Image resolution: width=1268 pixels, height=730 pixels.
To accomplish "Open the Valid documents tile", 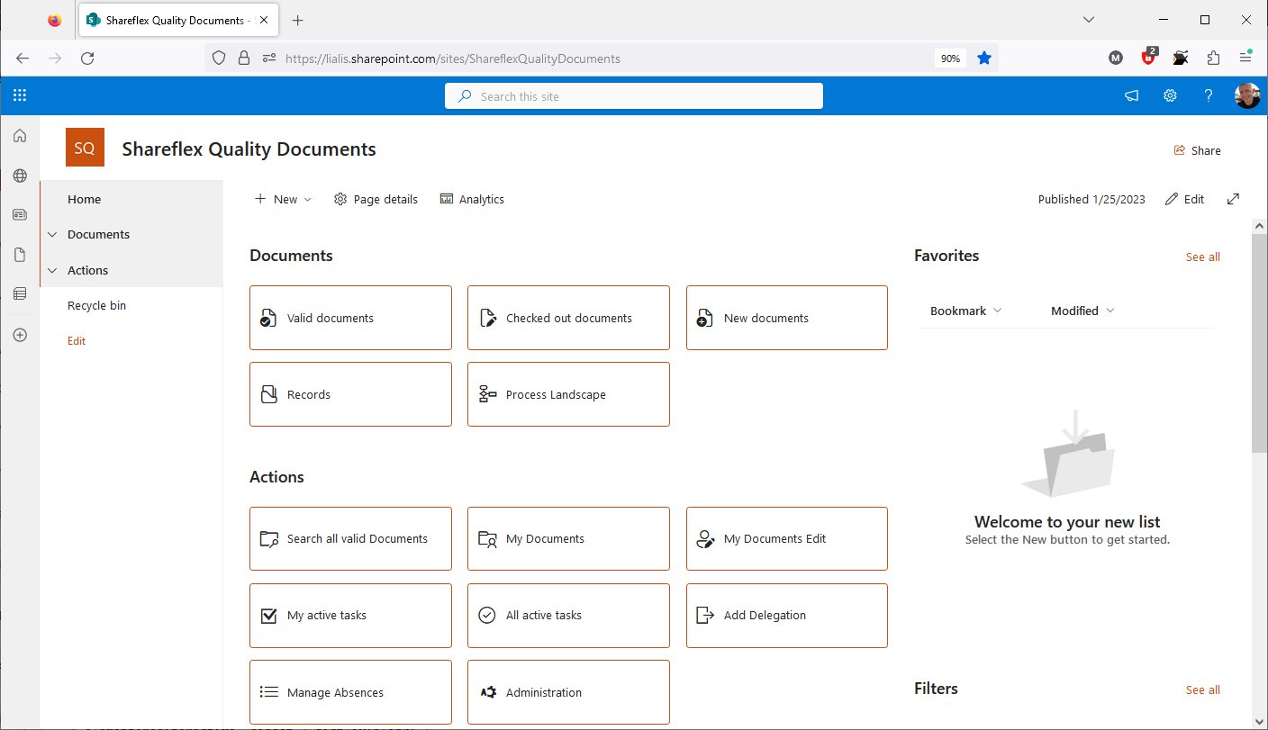I will click(x=350, y=318).
